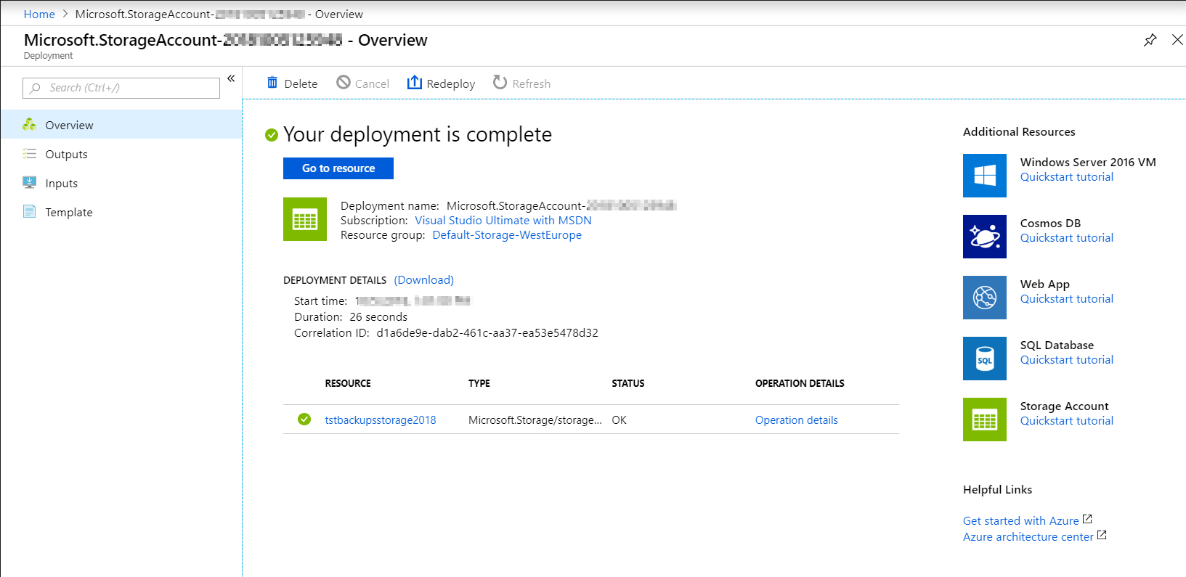Click the TYPE column header

click(x=479, y=383)
